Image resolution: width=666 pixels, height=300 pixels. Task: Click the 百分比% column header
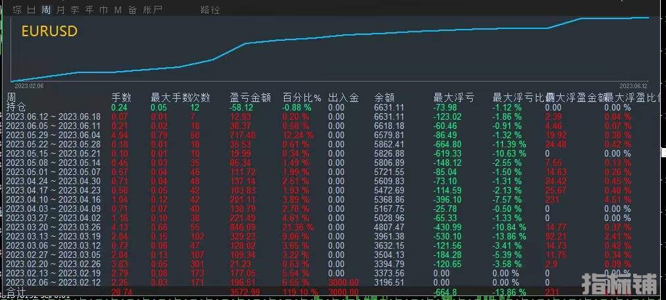(x=301, y=97)
